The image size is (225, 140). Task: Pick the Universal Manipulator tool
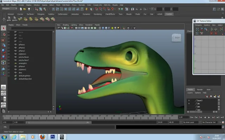(3, 63)
